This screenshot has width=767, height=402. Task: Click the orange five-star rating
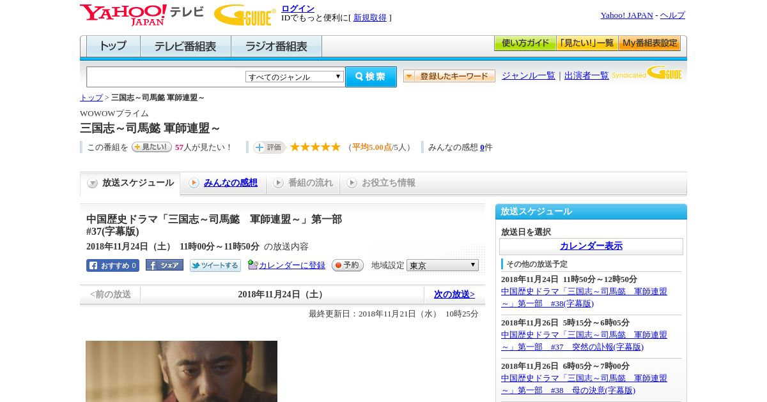[x=315, y=147]
